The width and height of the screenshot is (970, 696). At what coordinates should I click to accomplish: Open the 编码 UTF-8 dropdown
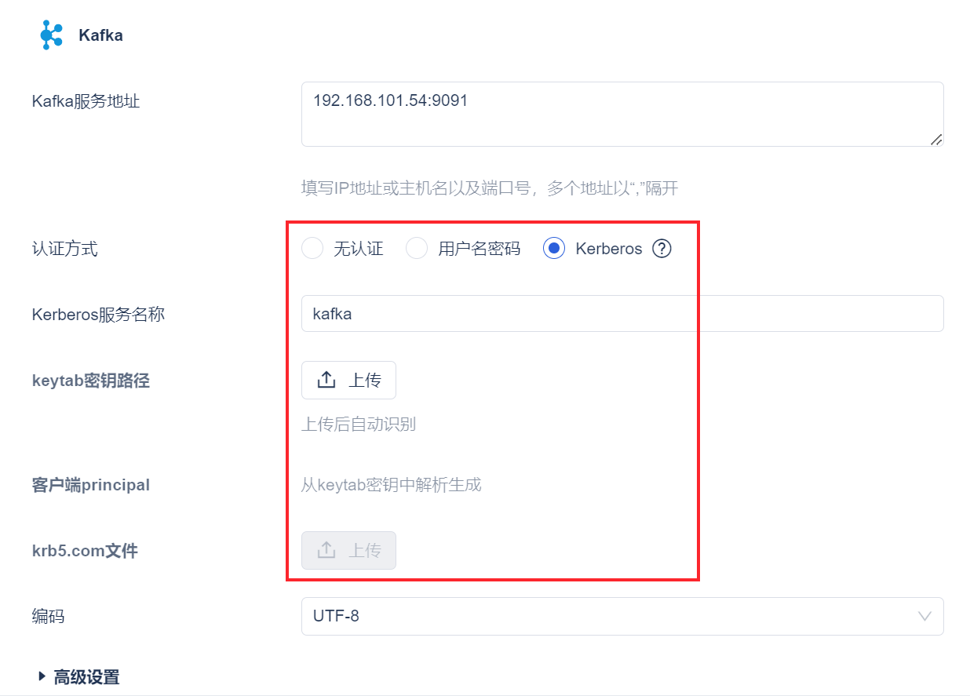(x=622, y=616)
